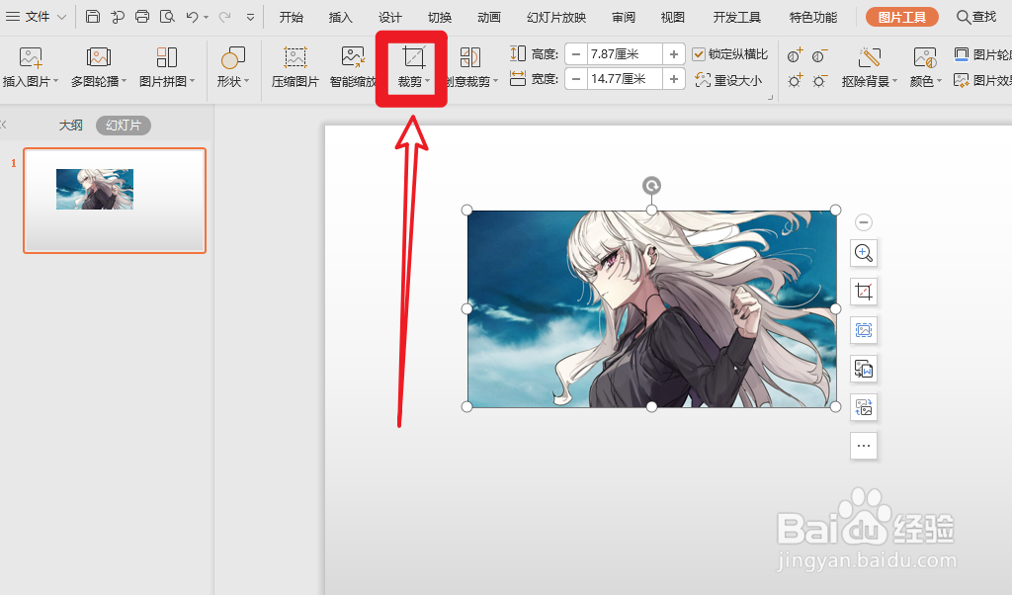Decrease the 宽度 value with minus button
1012x595 pixels.
[x=576, y=79]
